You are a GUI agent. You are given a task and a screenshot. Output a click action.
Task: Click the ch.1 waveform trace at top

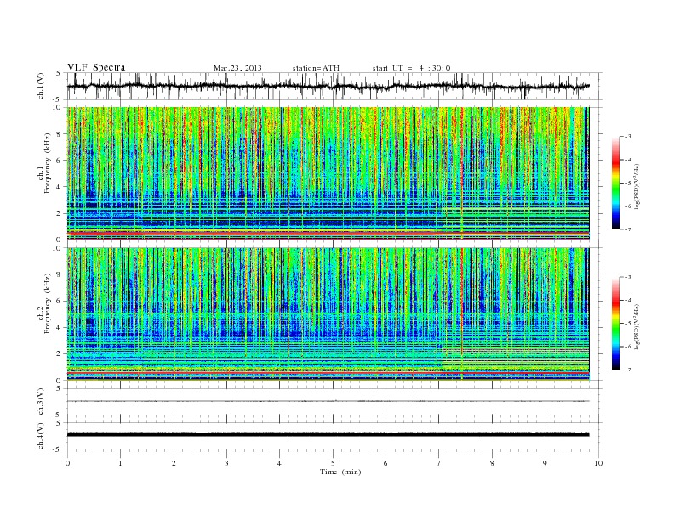tap(328, 86)
